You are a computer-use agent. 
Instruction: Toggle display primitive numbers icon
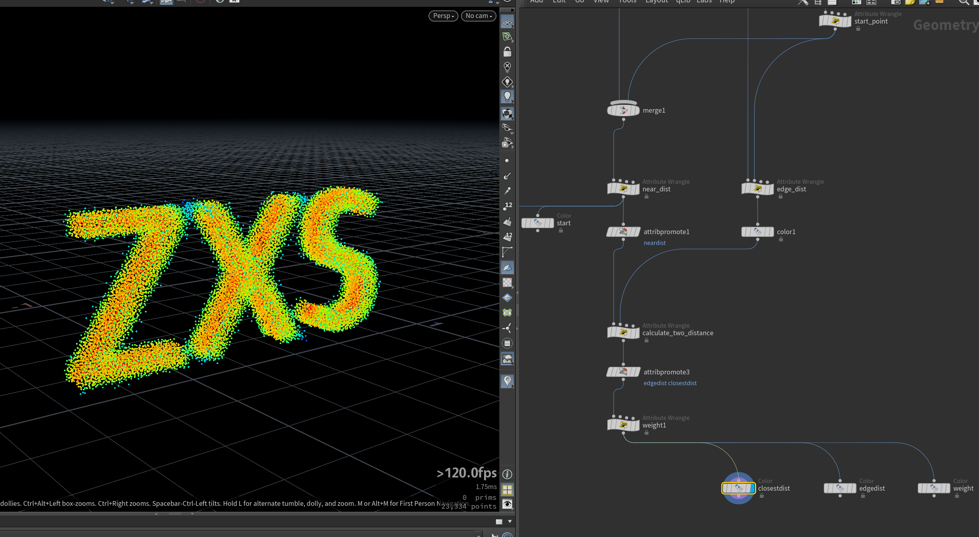(x=507, y=237)
